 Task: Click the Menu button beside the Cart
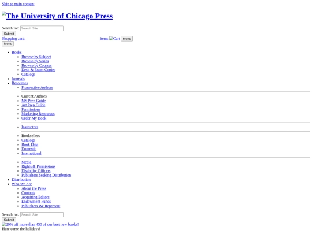click(127, 39)
